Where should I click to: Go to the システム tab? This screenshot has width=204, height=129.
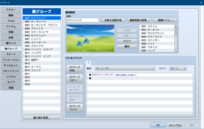[11, 77]
